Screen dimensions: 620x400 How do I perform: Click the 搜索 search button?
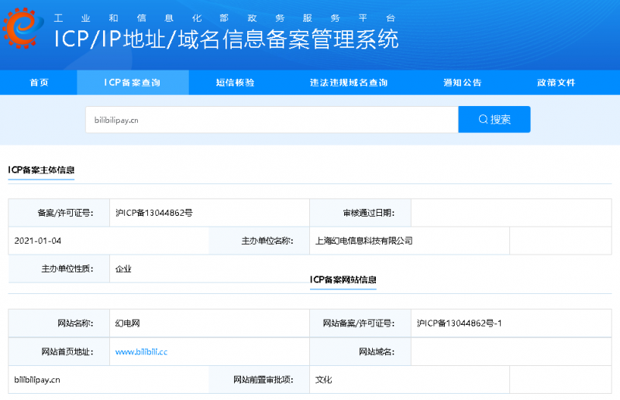(x=494, y=119)
